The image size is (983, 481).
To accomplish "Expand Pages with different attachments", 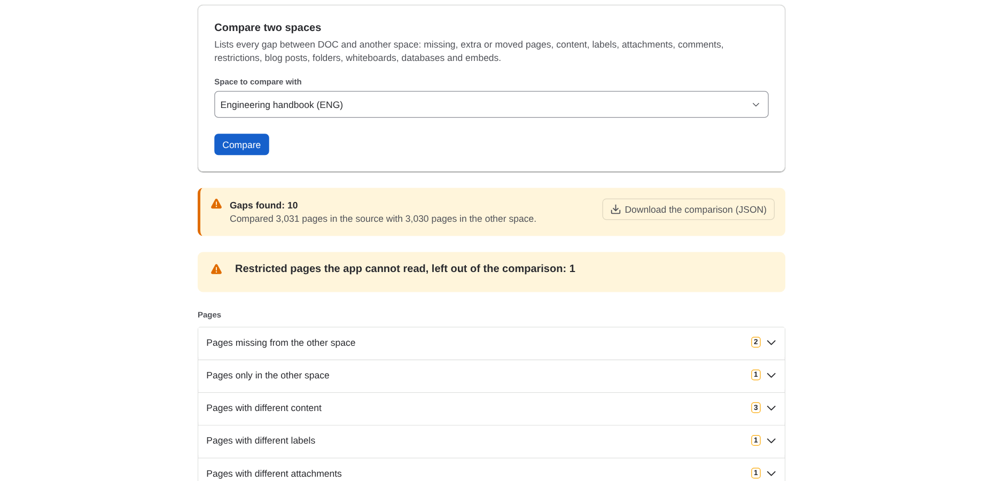I will 491,470.
